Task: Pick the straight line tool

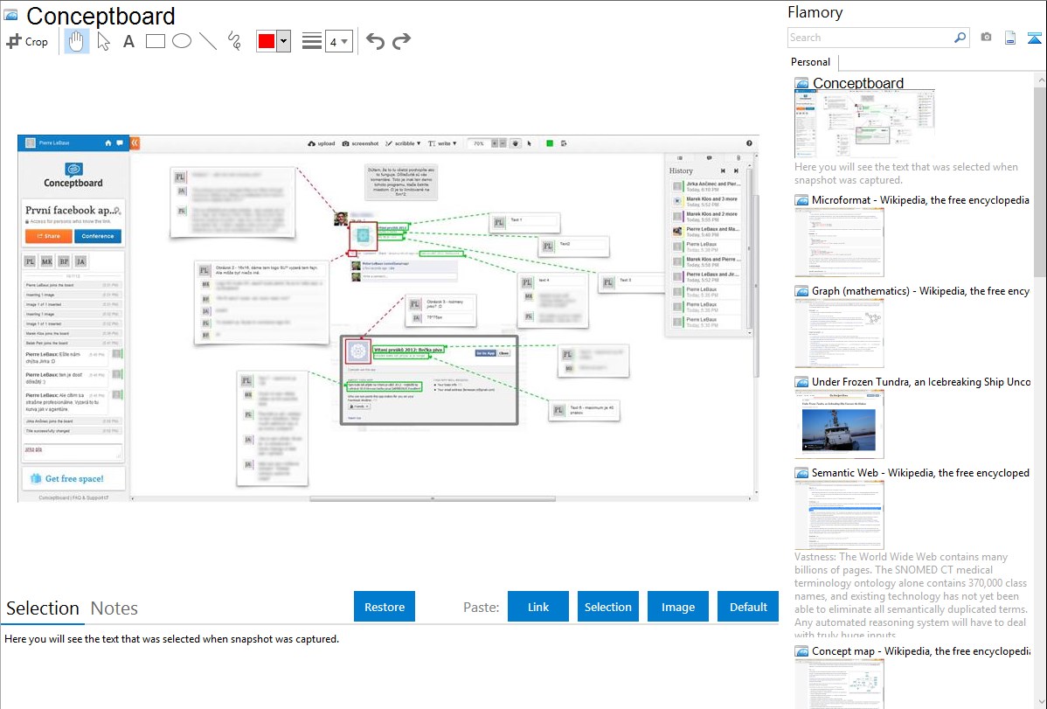Action: [208, 41]
